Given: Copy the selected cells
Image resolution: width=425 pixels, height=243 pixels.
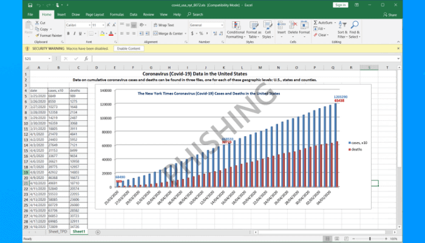Looking at the screenshot, I should (42, 29).
